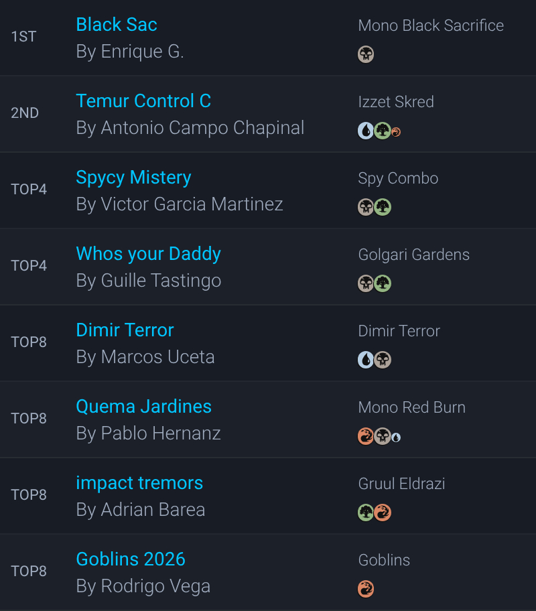The height and width of the screenshot is (611, 536).
Task: Click green mana icon under Izzet Skred
Action: 383,131
